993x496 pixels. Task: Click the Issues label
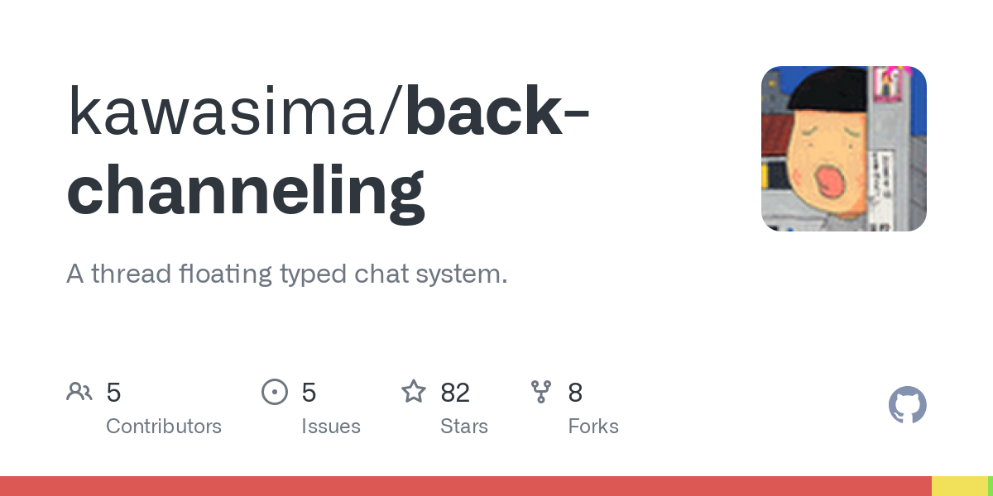(331, 427)
